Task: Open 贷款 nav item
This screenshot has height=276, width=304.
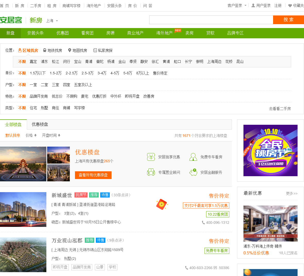Action: (x=210, y=33)
